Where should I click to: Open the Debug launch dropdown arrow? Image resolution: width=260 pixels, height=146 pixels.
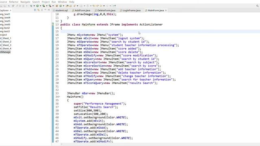[34, 6]
